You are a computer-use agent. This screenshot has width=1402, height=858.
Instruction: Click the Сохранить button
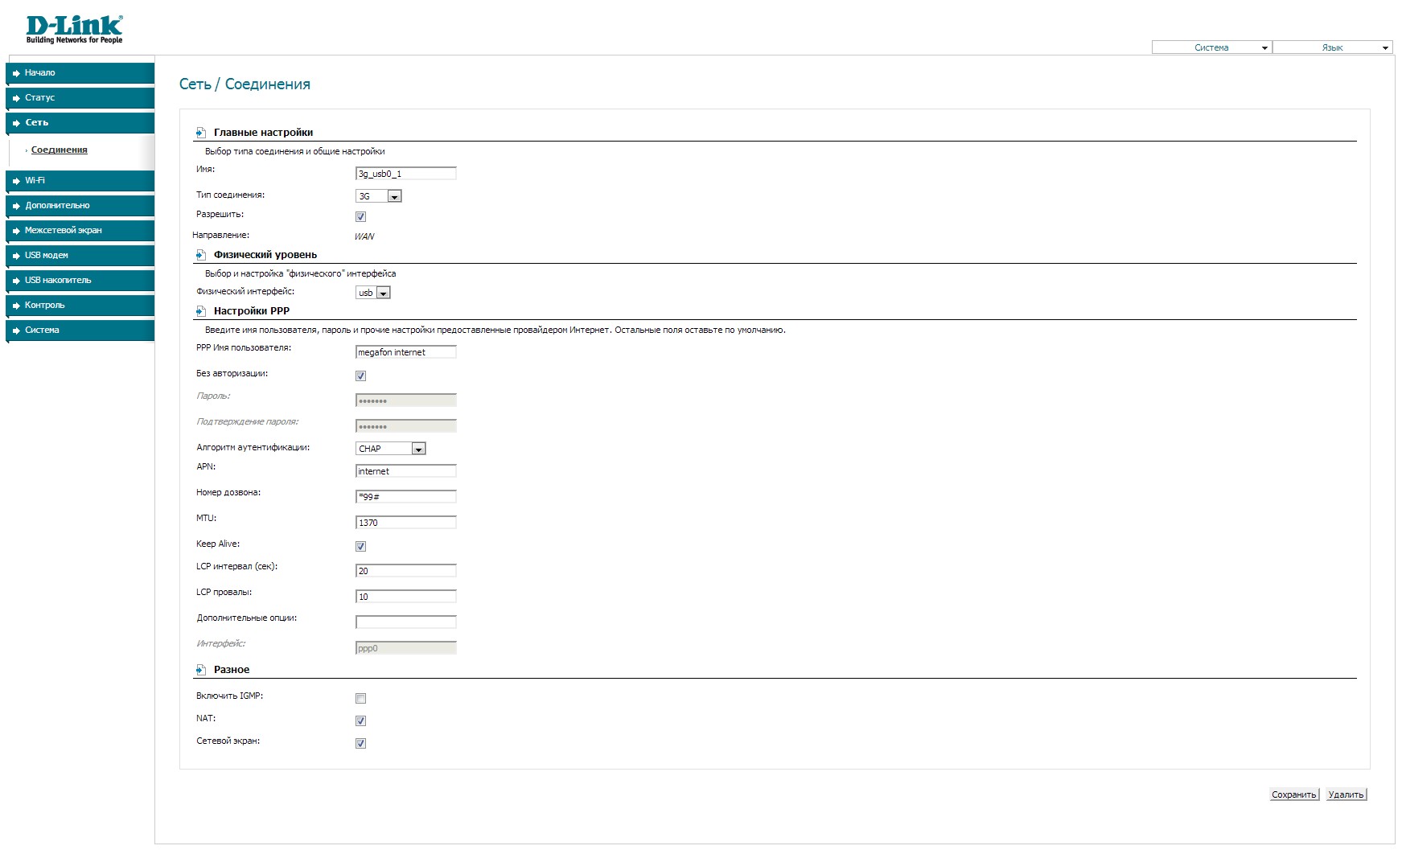1293,794
